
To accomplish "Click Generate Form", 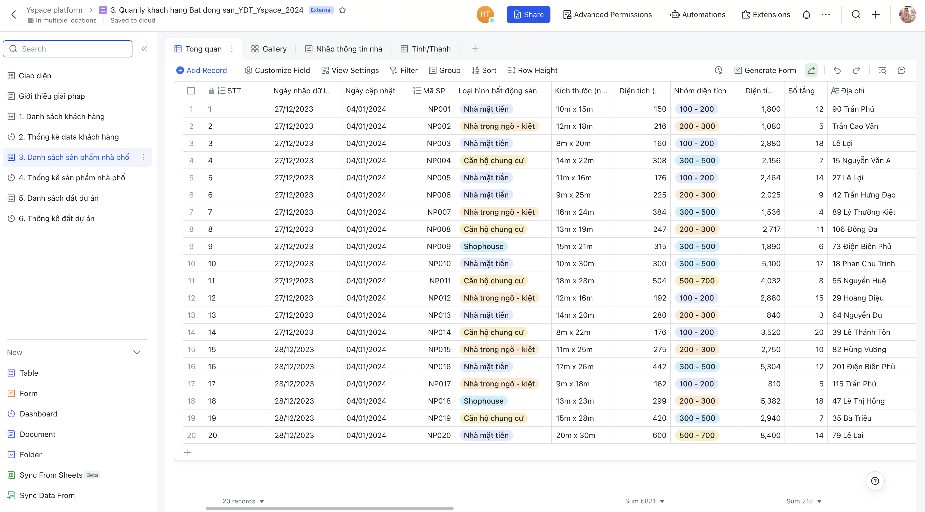I will (765, 70).
